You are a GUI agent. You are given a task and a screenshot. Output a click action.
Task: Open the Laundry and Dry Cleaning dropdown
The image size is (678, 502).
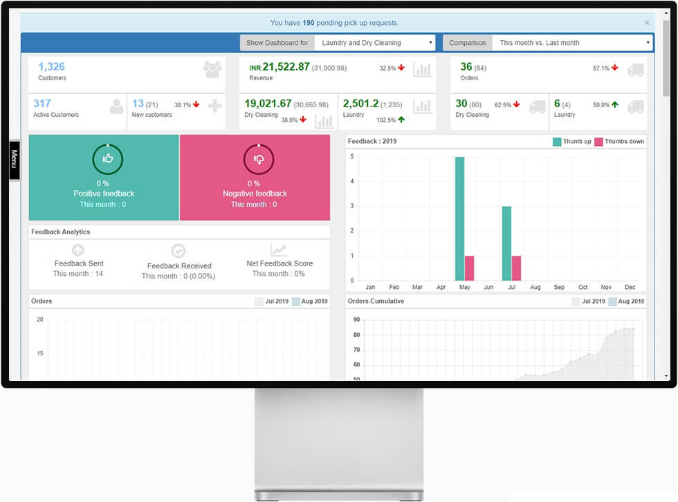(x=374, y=43)
